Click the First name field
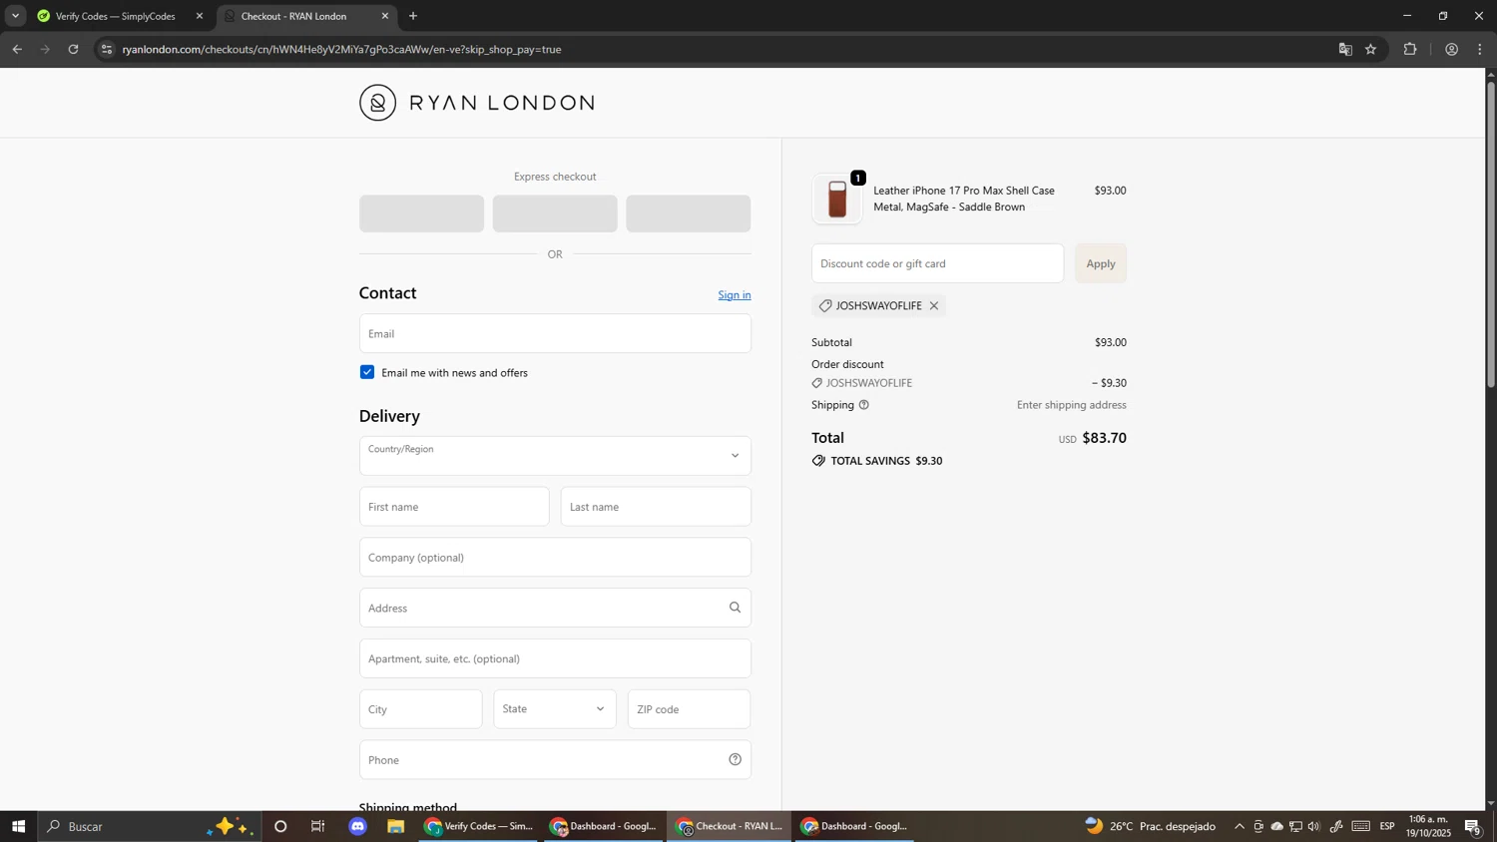Image resolution: width=1497 pixels, height=842 pixels. (454, 507)
